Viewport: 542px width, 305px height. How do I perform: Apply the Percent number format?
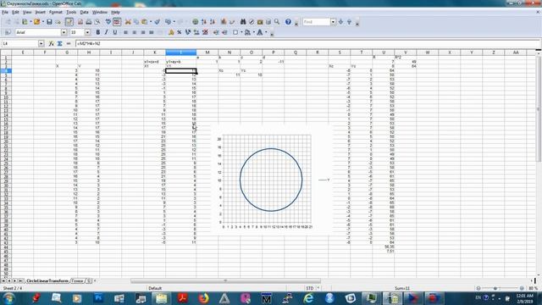179,32
